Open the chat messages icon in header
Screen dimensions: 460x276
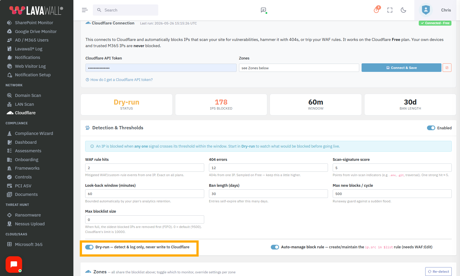(263, 10)
